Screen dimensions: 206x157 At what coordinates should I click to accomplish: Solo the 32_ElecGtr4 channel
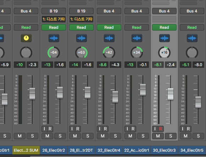pyautogui.click(x=115, y=136)
